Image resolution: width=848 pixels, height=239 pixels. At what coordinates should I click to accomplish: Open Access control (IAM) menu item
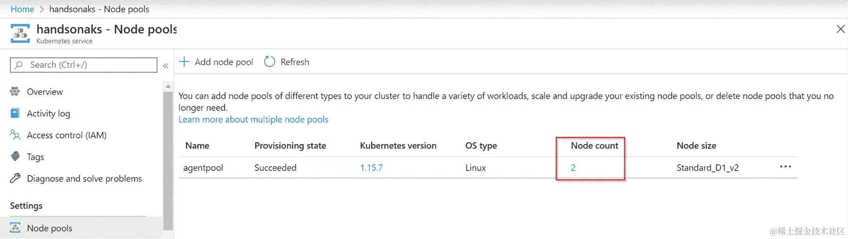[x=66, y=135]
